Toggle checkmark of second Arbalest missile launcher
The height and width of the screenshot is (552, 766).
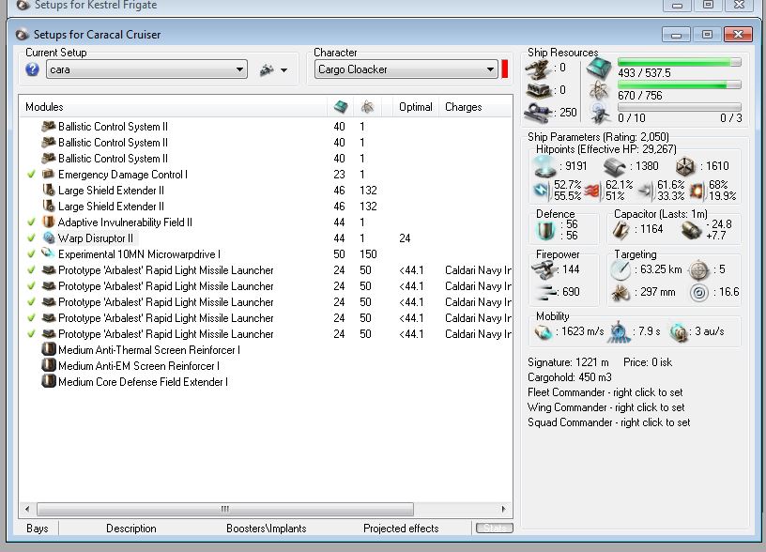tap(31, 285)
